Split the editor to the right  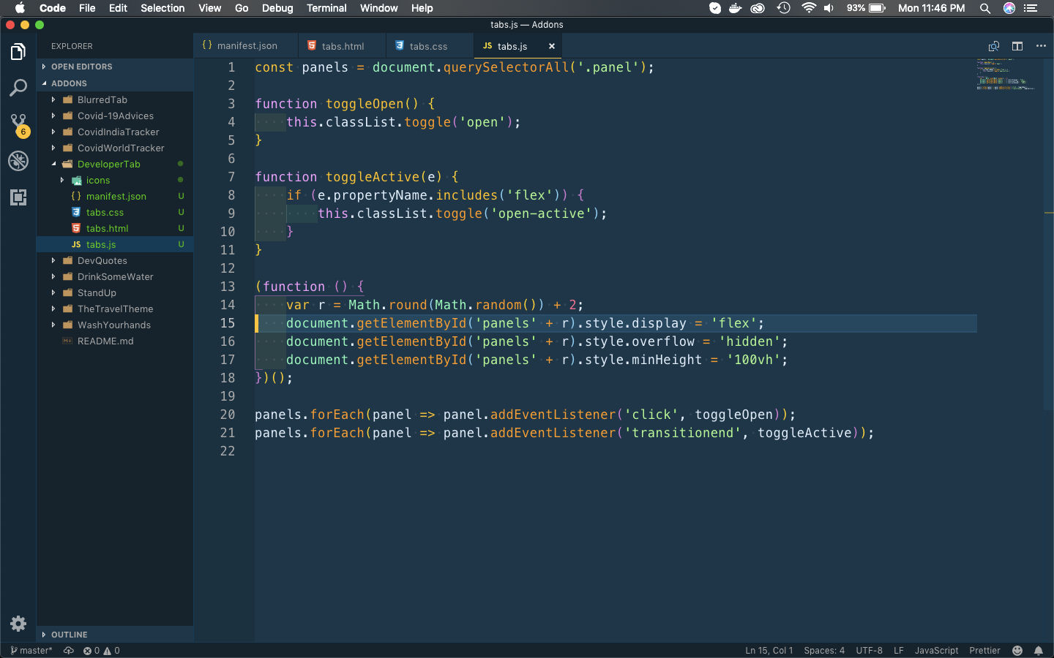(1017, 46)
